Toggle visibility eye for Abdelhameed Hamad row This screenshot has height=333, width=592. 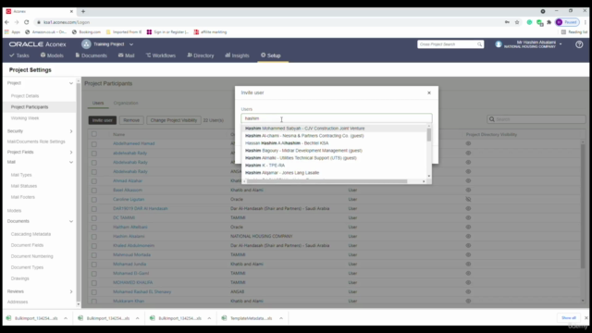(x=468, y=143)
